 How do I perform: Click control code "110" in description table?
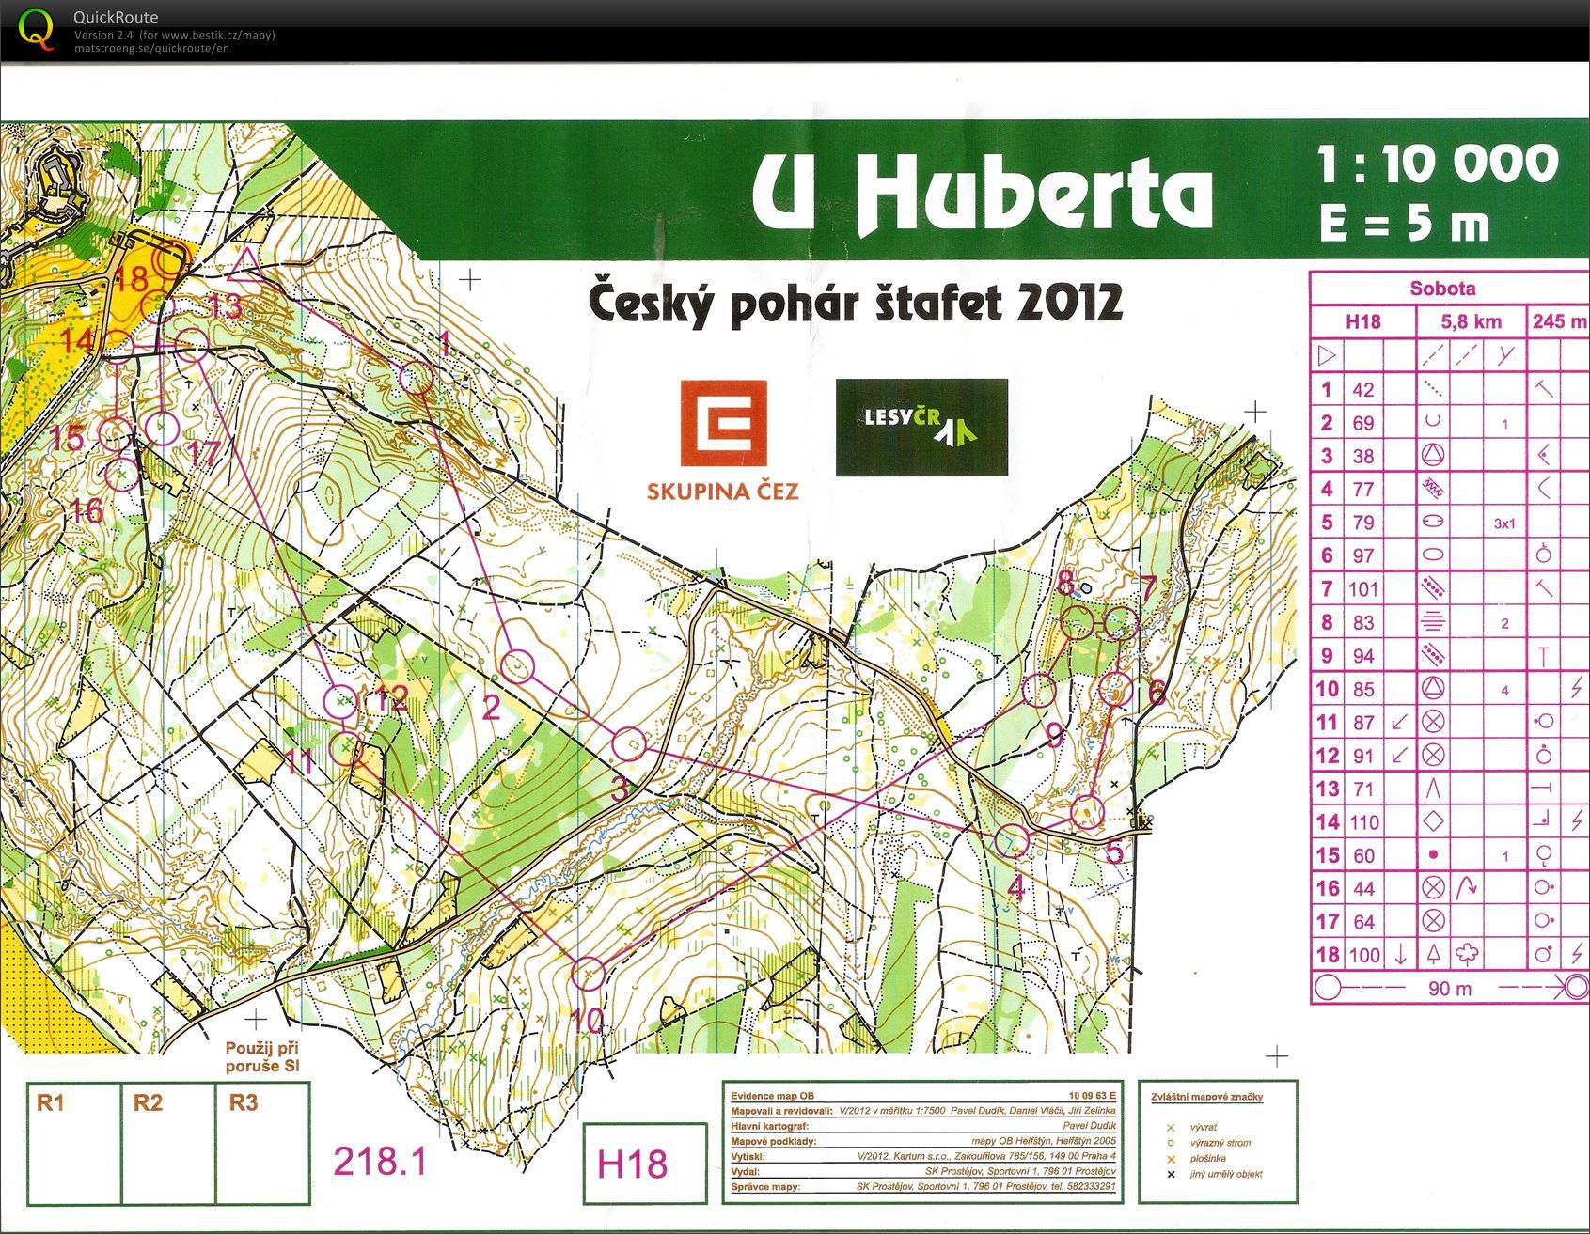click(1363, 822)
